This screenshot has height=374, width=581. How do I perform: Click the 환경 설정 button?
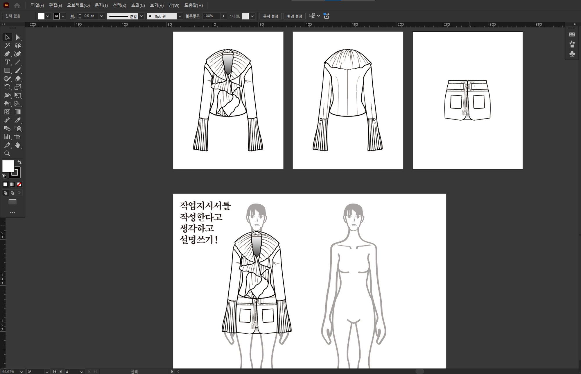click(294, 16)
